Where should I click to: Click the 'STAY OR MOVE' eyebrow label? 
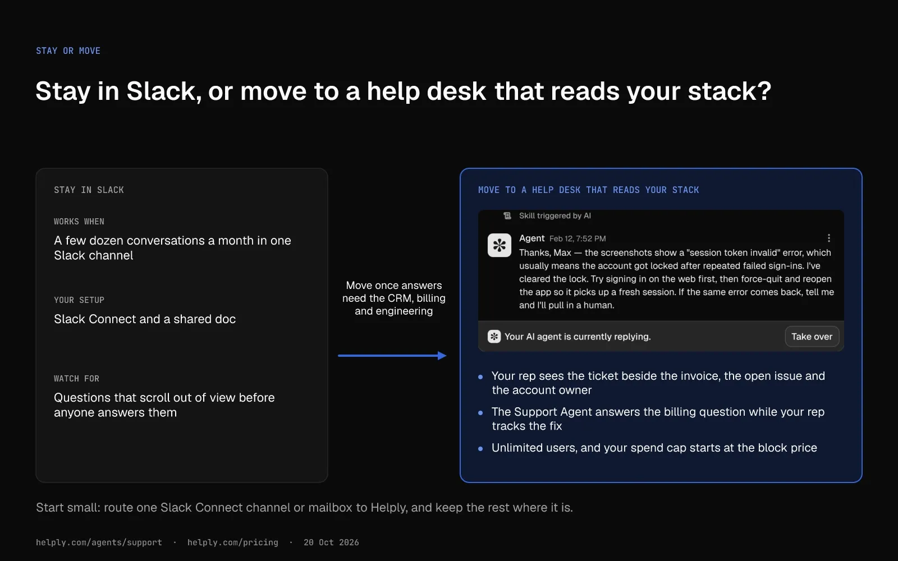pyautogui.click(x=68, y=50)
